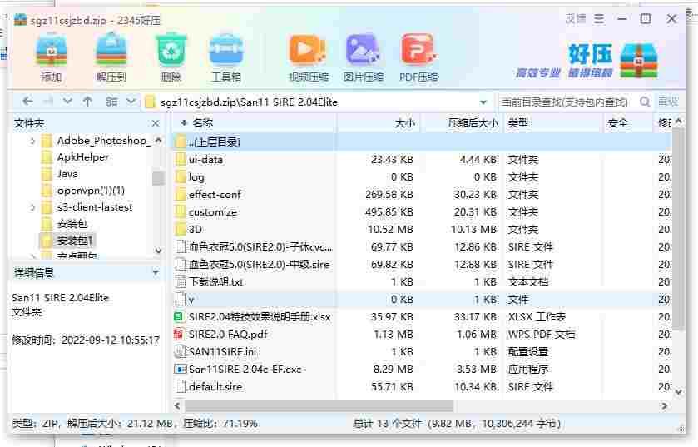698x447 pixels.
Task: Sort by 类型 type column
Action: tap(518, 123)
